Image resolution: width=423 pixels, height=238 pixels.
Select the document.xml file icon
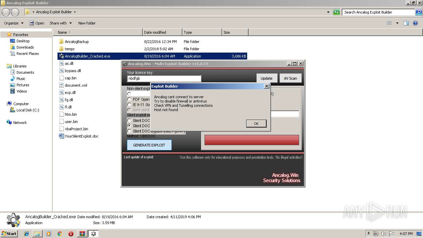coord(61,85)
